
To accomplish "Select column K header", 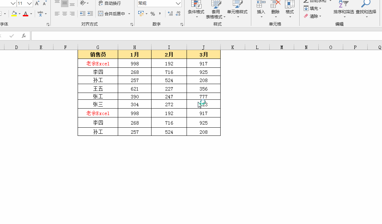I will (233, 47).
